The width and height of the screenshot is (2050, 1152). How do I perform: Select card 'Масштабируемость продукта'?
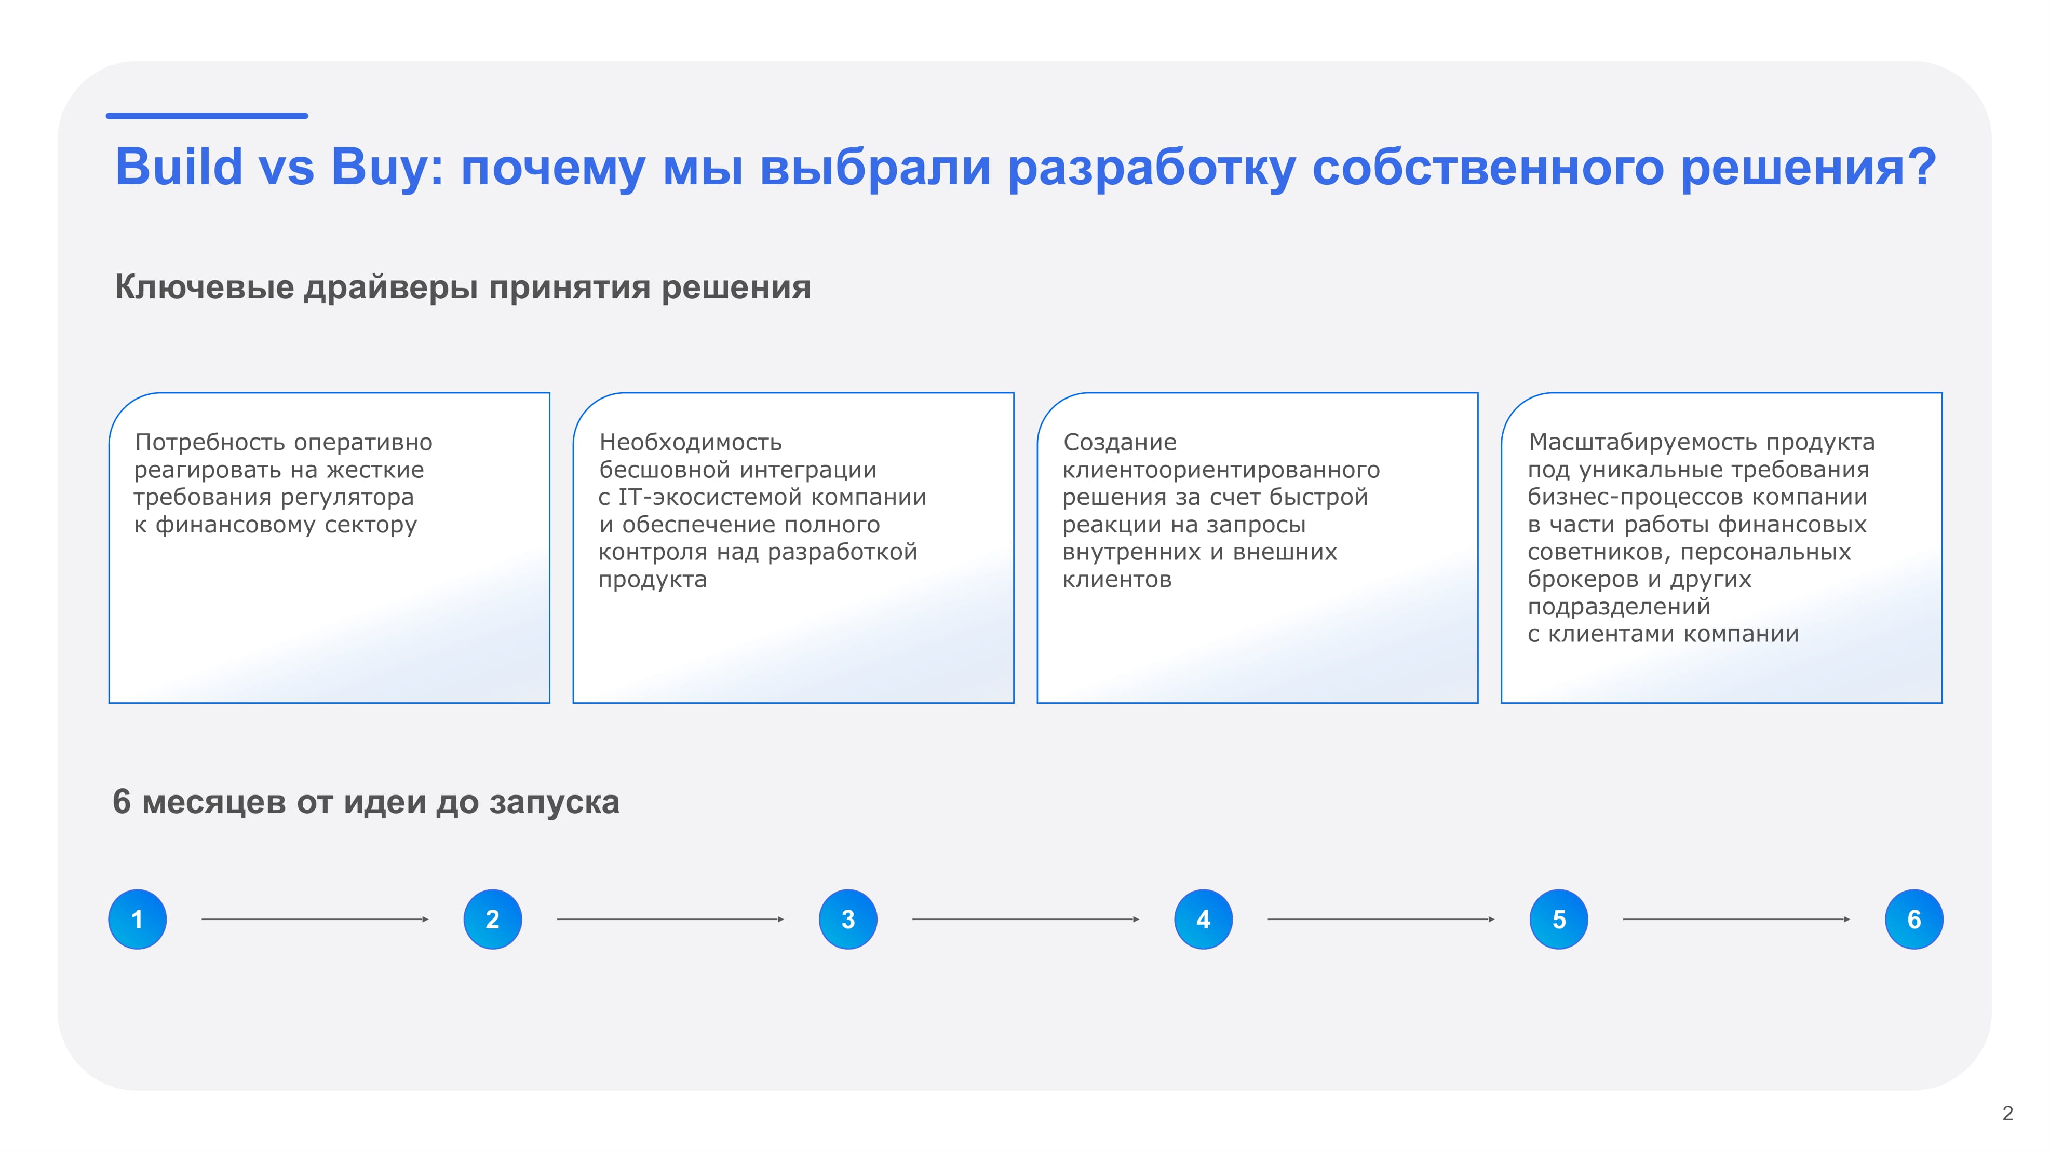click(1721, 548)
